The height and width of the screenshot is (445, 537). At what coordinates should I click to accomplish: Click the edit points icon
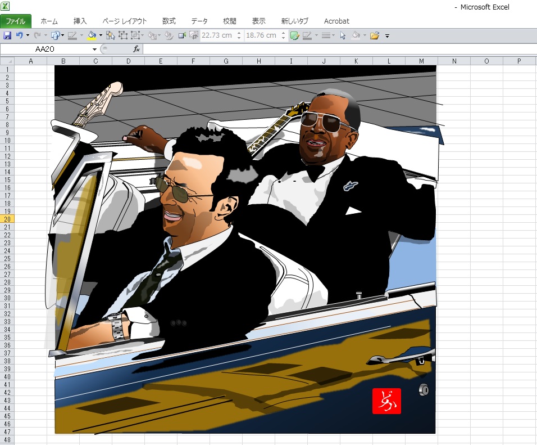169,35
